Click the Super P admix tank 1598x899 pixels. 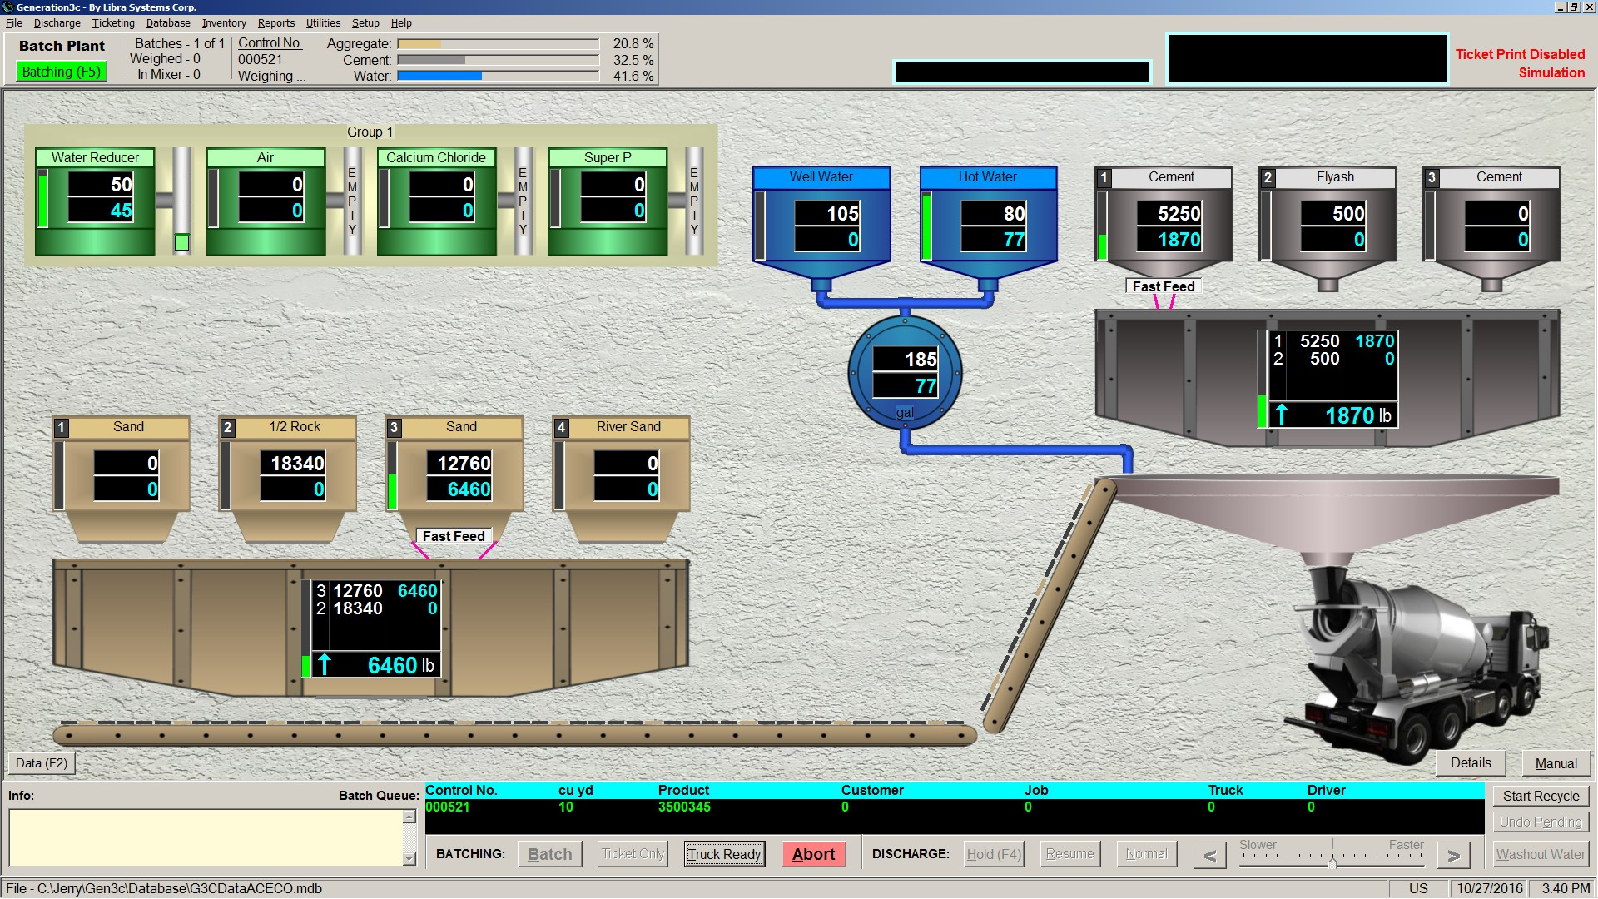point(608,201)
